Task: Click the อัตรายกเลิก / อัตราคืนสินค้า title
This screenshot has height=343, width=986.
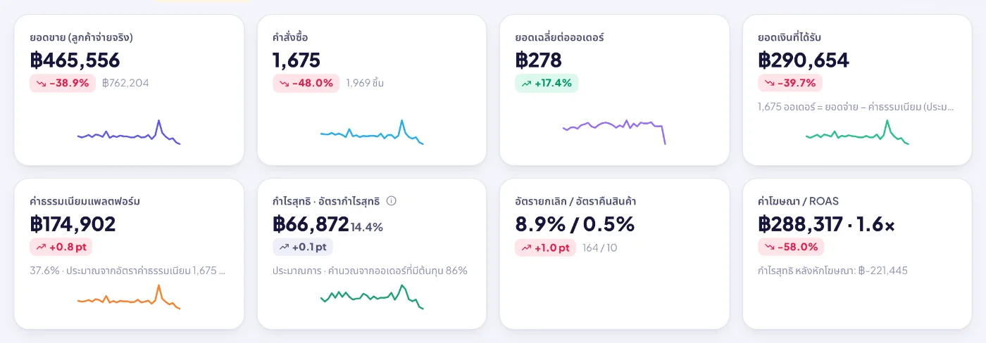Action: click(576, 201)
